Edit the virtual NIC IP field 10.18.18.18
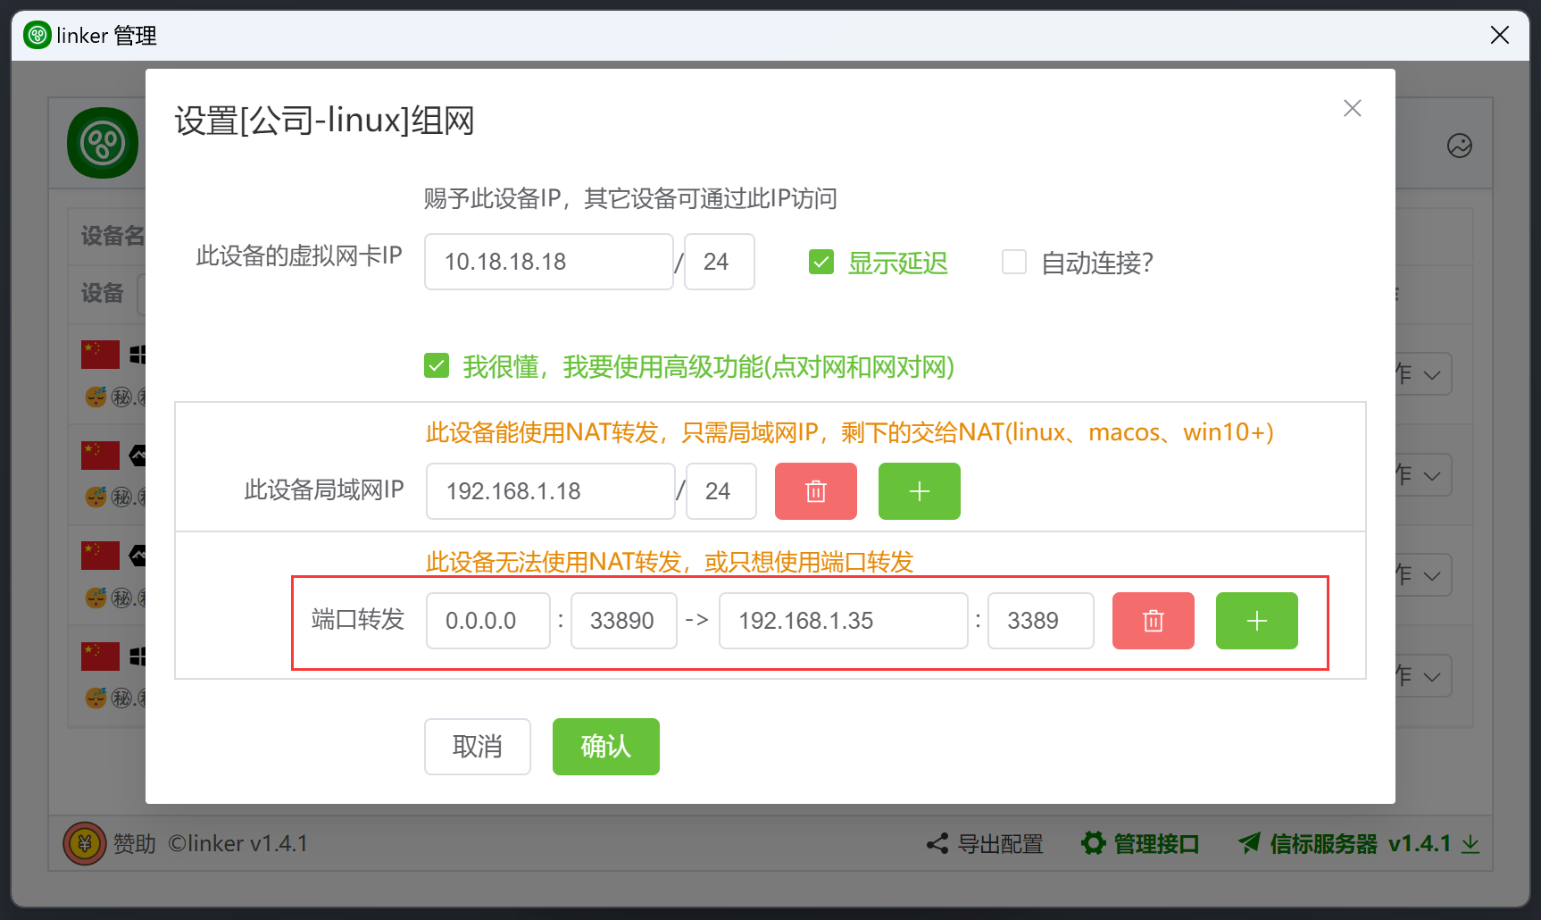 click(x=549, y=262)
